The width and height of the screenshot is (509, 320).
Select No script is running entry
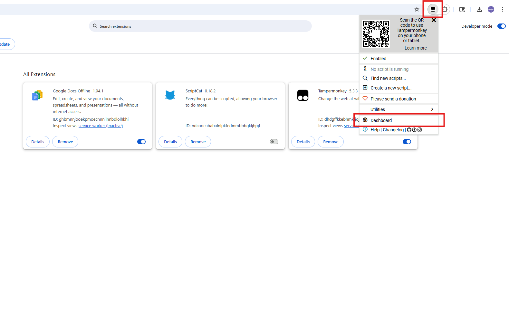point(399,69)
